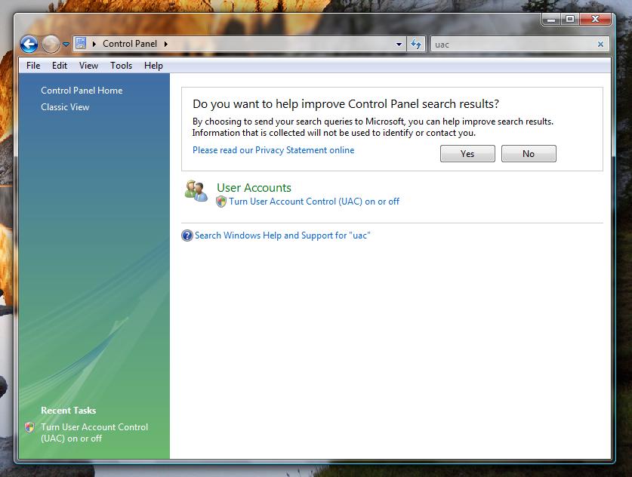Select the Control Panel breadcrumb text
Screen dimensions: 632x477
130,44
